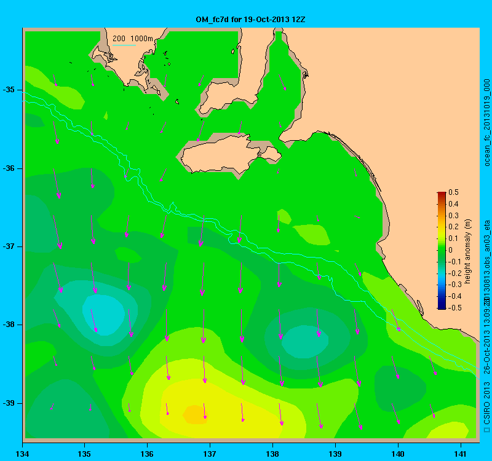Click the -0.1 colorbar tick label
Image resolution: width=492 pixels, height=461 pixels.
pyautogui.click(x=454, y=262)
